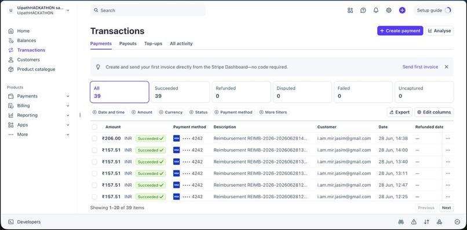Click the purple plus create icon
This screenshot has height=230, width=467.
pyautogui.click(x=402, y=10)
